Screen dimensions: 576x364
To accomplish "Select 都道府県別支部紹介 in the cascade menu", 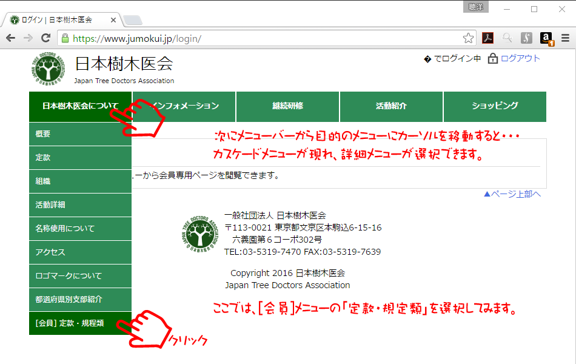I will point(80,299).
